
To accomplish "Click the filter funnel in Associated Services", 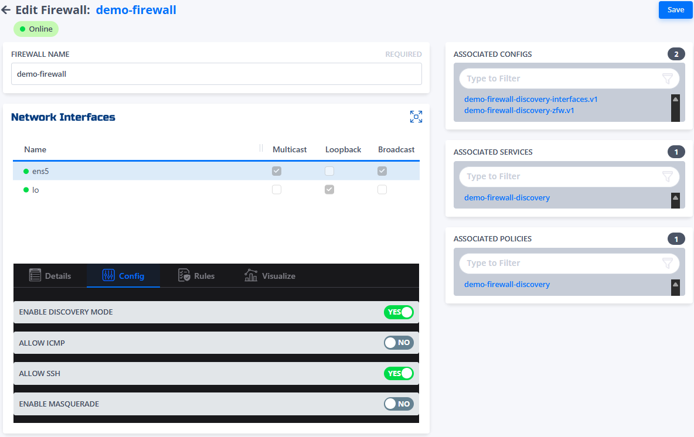I will coord(668,176).
